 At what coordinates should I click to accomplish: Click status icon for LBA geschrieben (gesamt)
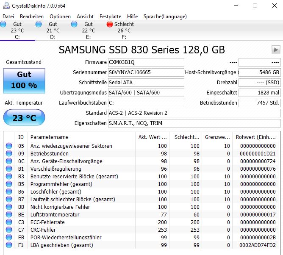point(9,245)
